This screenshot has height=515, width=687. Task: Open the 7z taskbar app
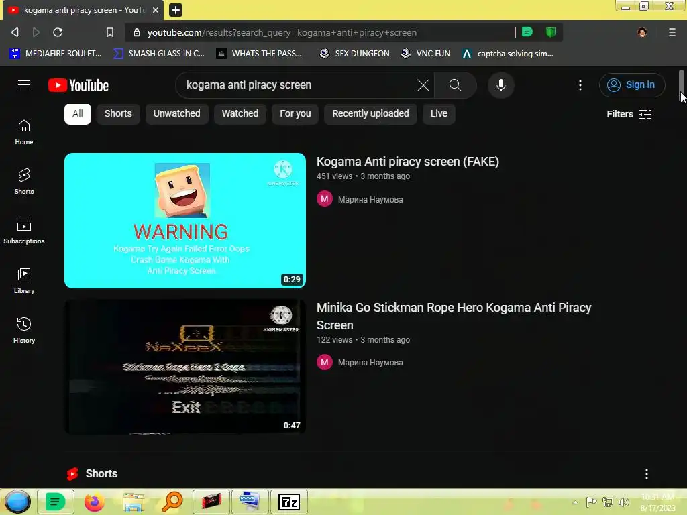pyautogui.click(x=289, y=502)
